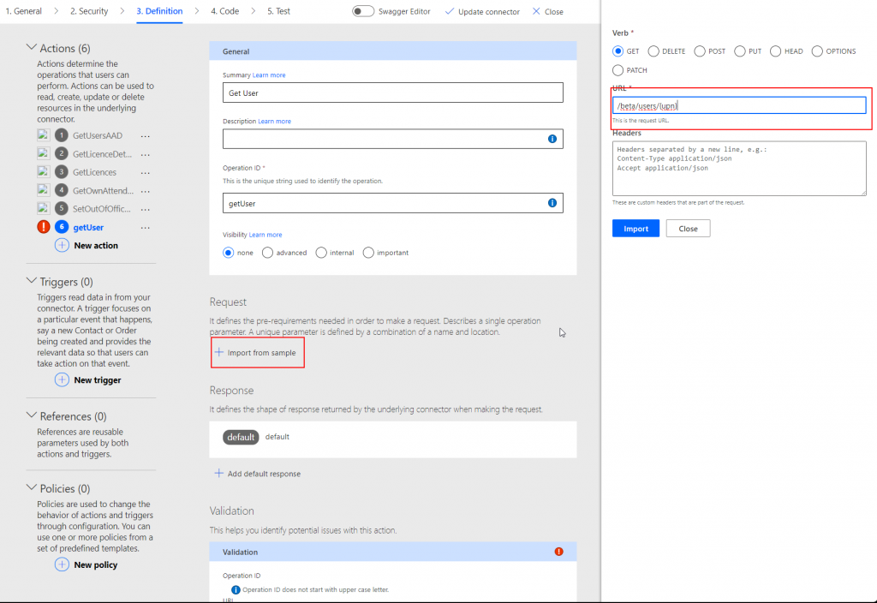Select the POST verb radio button
This screenshot has height=603, width=877.
click(x=699, y=51)
